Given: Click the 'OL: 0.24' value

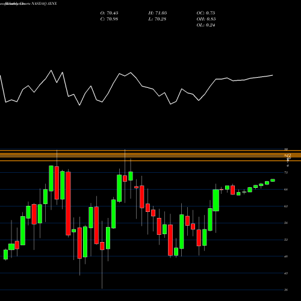Looking at the screenshot, I should [x=206, y=25].
